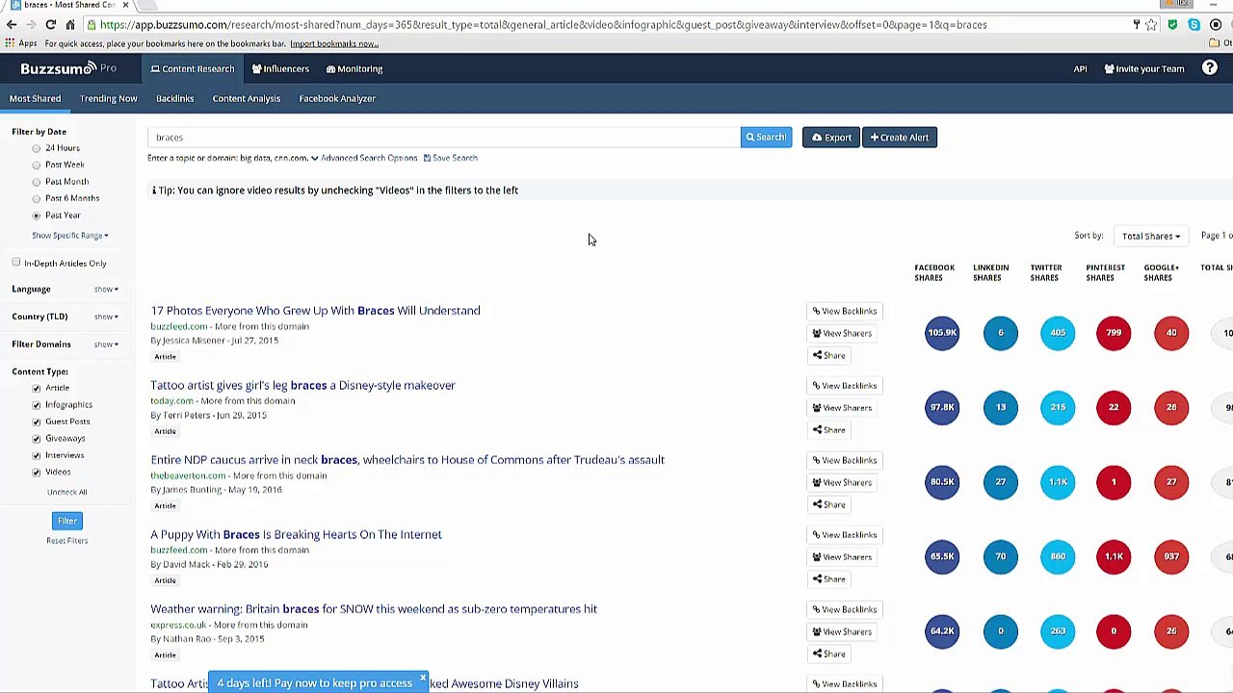This screenshot has height=693, width=1233.
Task: Click the Export button
Action: click(831, 138)
